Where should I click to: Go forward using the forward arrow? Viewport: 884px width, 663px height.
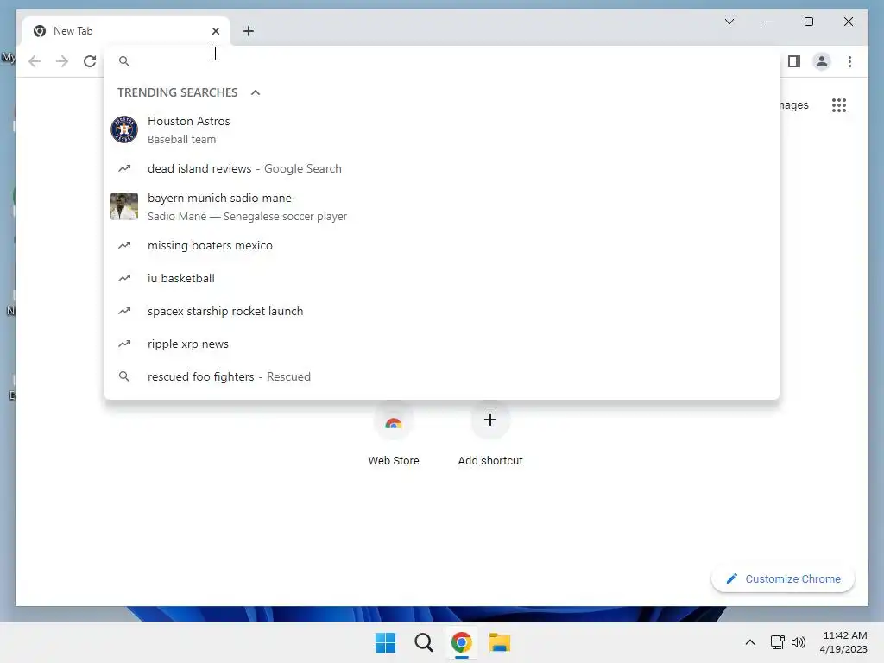click(x=62, y=61)
